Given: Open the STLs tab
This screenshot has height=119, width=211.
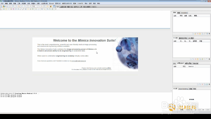Looking at the screenshot, I should [174, 64].
